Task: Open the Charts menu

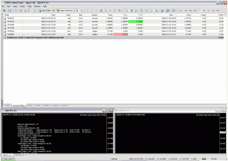Action: [x=22, y=7]
